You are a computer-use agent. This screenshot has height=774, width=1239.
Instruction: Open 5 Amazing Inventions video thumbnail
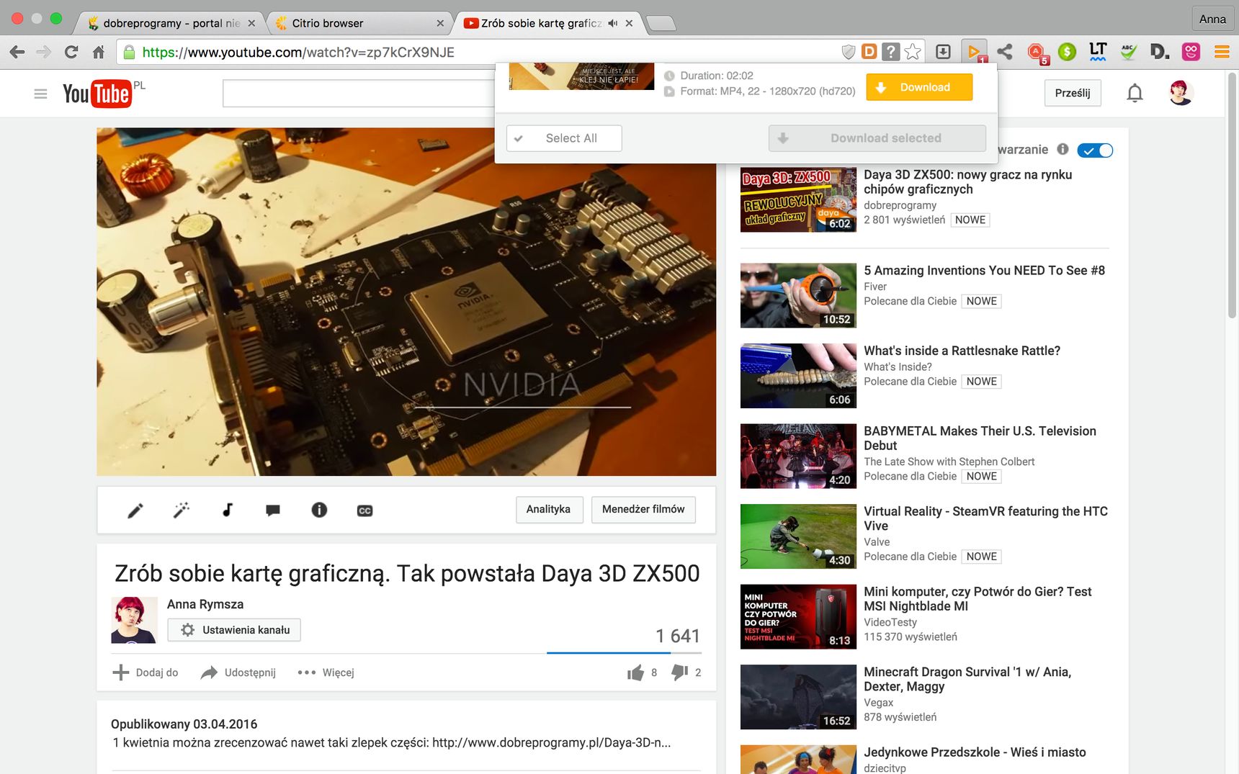[x=798, y=295]
